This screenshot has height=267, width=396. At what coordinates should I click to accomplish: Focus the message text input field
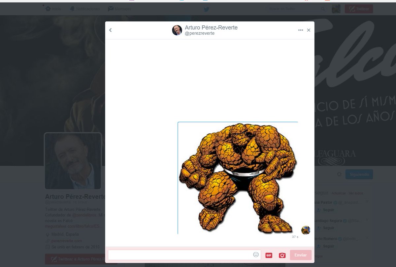184,255
